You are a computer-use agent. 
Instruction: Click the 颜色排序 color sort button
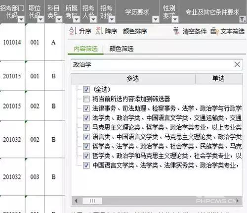click(135, 31)
